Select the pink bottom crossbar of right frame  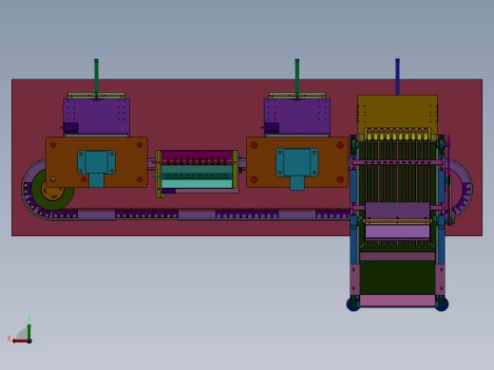coord(397,300)
